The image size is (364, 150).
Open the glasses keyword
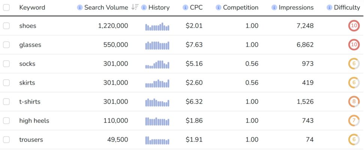[30, 45]
